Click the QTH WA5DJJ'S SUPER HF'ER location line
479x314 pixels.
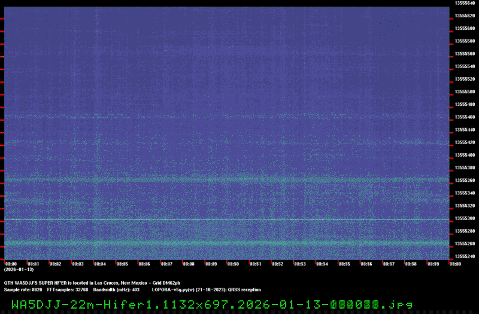point(92,282)
